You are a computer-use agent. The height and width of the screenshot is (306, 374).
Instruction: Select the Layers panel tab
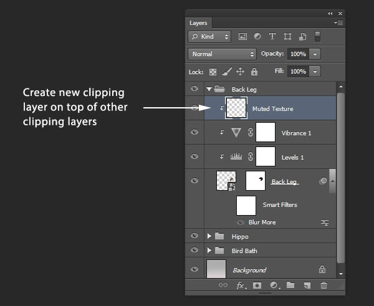198,23
